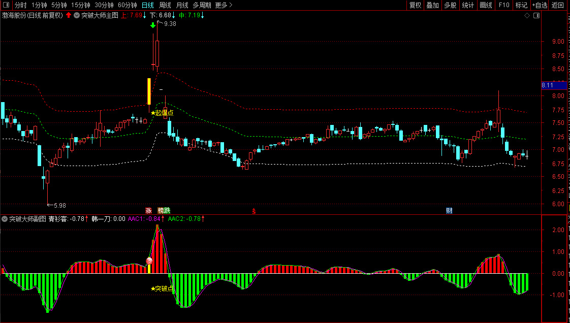Click the 9.38 high price label
The width and height of the screenshot is (570, 323).
pos(170,24)
